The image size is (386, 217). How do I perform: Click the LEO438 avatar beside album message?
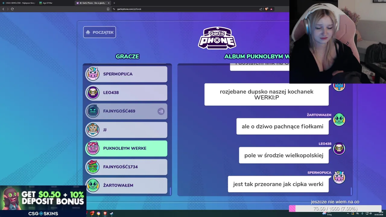(339, 148)
